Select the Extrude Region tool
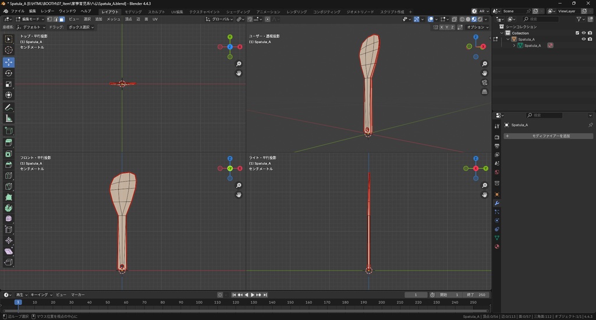Image resolution: width=596 pixels, height=320 pixels. pos(9,143)
